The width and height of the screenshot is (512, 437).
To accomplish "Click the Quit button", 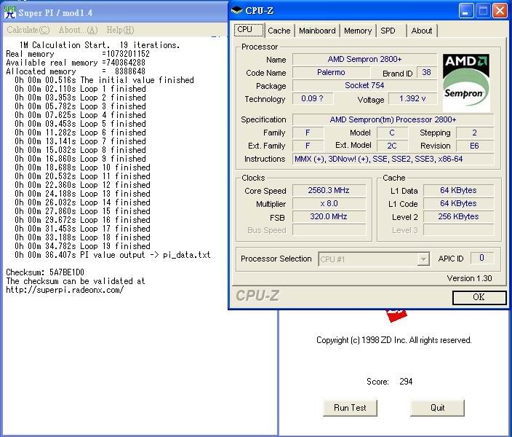I will 437,408.
